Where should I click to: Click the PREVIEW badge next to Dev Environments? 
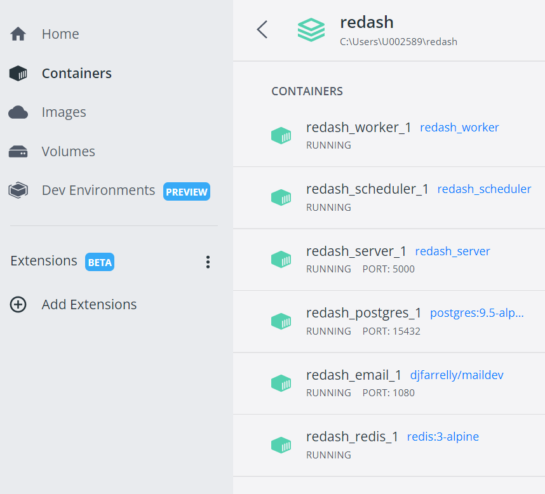187,191
